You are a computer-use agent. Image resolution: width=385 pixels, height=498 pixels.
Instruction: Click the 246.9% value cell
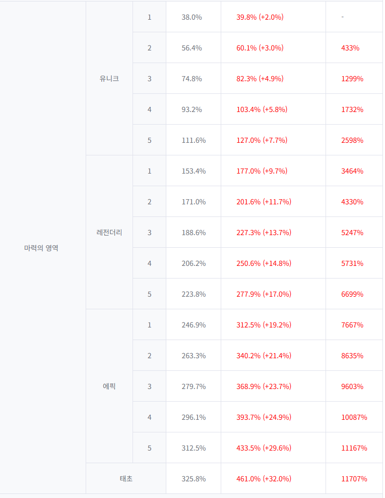[x=194, y=325]
